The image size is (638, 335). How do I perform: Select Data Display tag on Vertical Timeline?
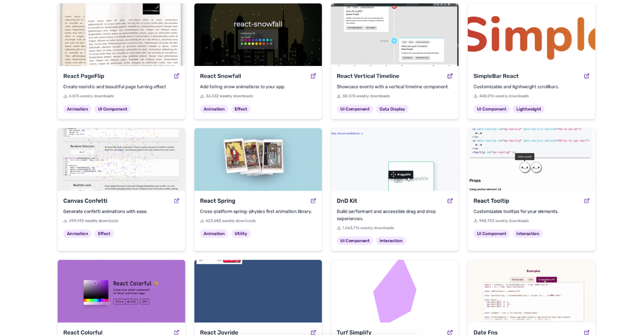pyautogui.click(x=392, y=109)
